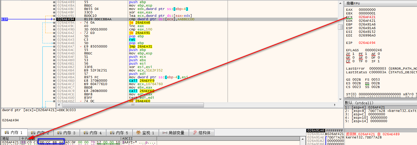The width and height of the screenshot is (417, 145).
Task: Click the 内存 2 tab's memory icon
Action: tap(33, 133)
